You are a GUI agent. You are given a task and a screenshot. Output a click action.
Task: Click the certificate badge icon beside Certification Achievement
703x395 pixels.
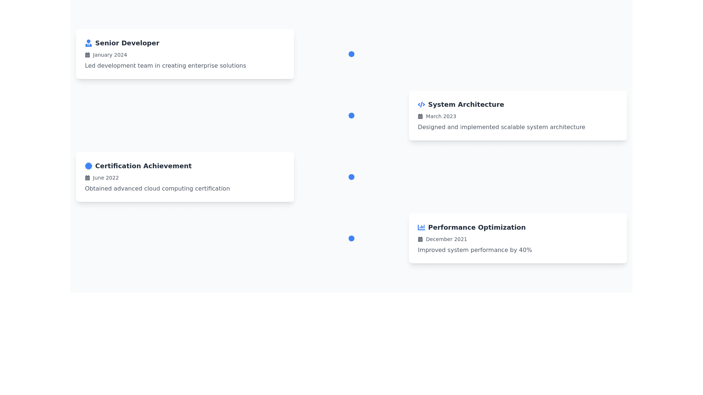(x=88, y=166)
